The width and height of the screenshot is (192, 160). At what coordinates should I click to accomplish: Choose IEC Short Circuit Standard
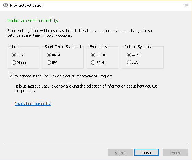tap(52, 63)
